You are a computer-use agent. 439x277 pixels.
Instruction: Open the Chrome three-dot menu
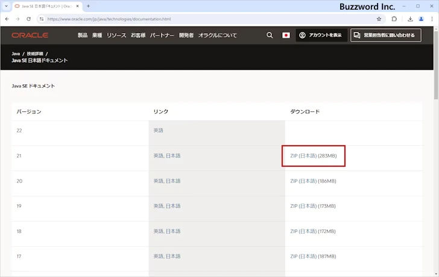pyautogui.click(x=432, y=19)
